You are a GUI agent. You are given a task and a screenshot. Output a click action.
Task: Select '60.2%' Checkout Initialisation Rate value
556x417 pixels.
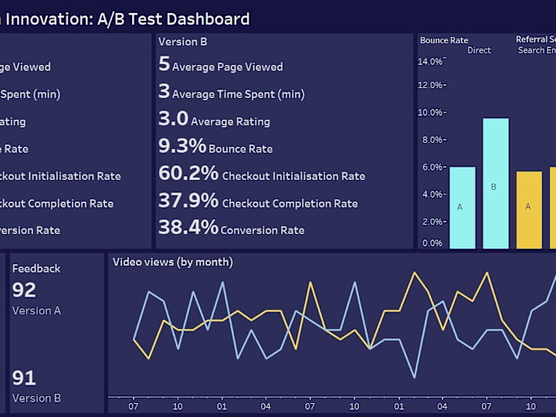click(x=188, y=173)
